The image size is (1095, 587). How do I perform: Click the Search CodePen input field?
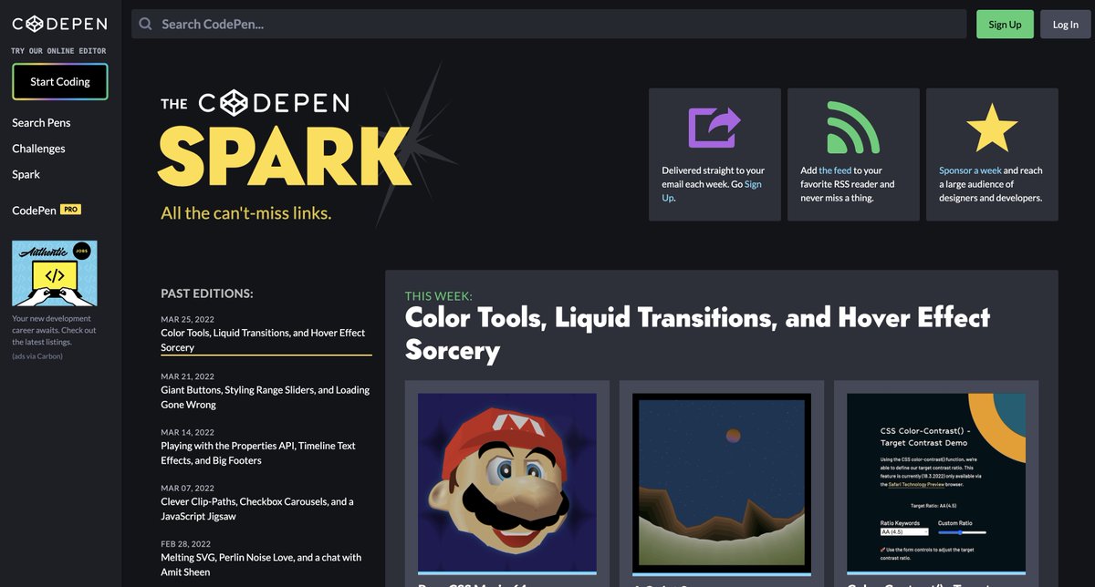[365, 24]
